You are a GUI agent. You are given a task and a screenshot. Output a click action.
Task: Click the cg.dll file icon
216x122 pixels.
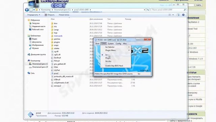pyautogui.click(x=52, y=52)
